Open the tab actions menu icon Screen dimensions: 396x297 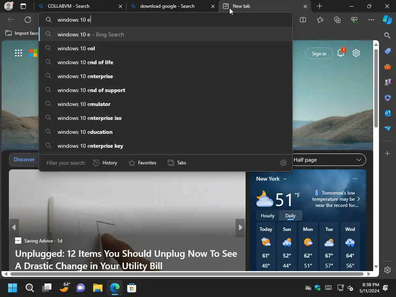23,6
